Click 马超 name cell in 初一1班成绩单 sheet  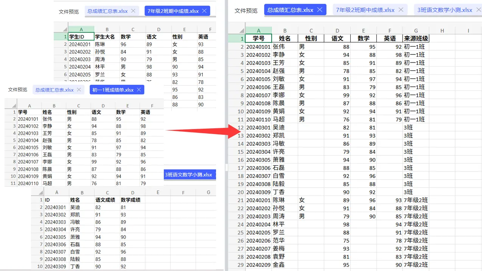(x=54, y=183)
